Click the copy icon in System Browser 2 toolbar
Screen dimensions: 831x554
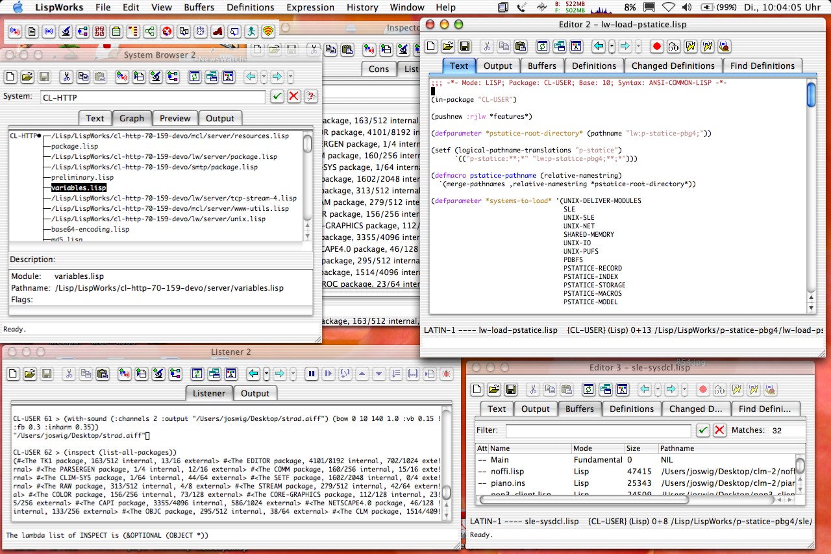tap(83, 77)
